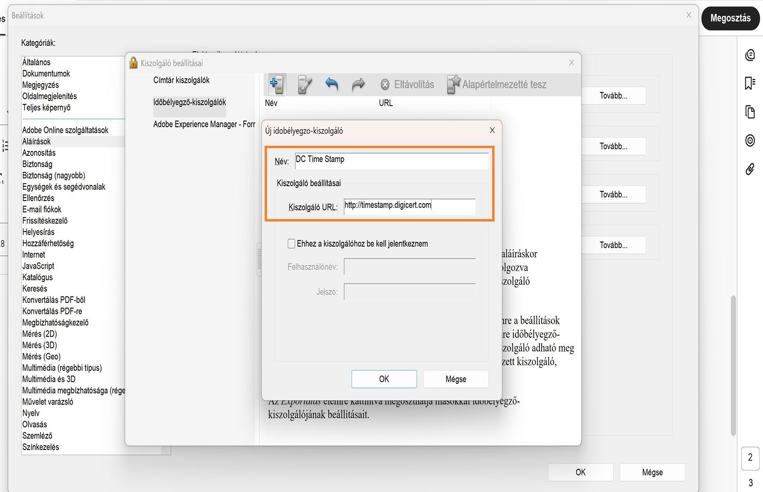763x492 pixels.
Task: Select Művelet varázsló category
Action: [48, 402]
